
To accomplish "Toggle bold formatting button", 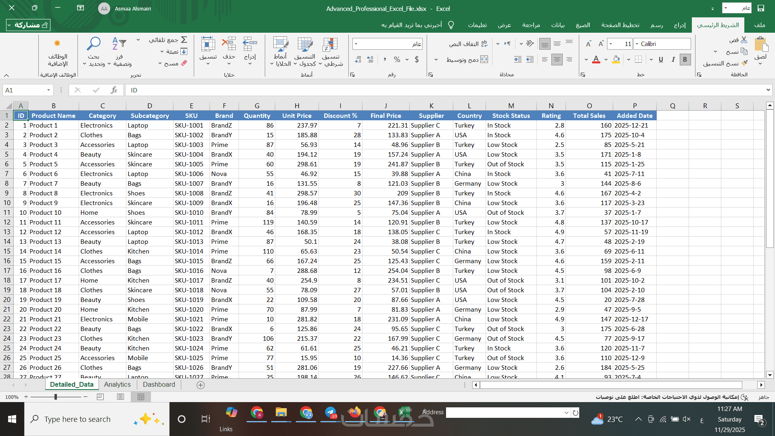I will [x=685, y=60].
